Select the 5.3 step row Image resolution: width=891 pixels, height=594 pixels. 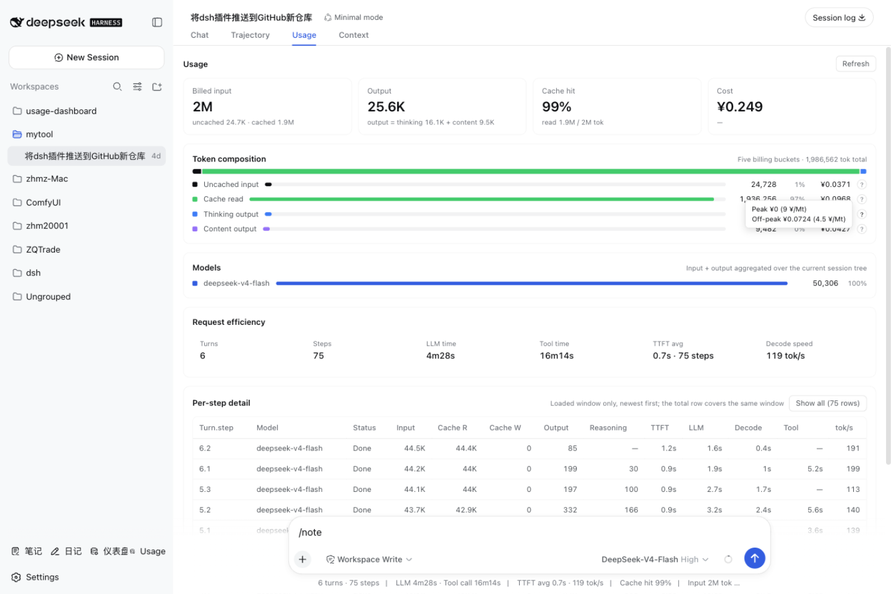[x=530, y=489]
